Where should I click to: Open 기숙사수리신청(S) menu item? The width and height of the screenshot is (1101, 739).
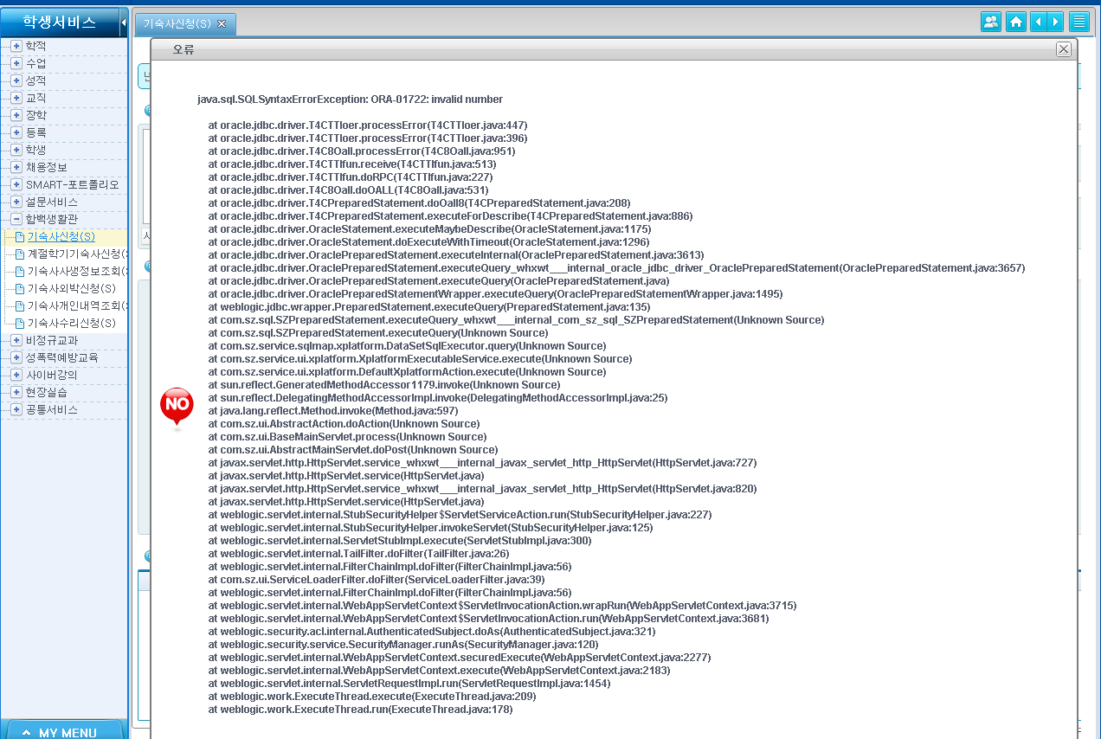[x=71, y=323]
